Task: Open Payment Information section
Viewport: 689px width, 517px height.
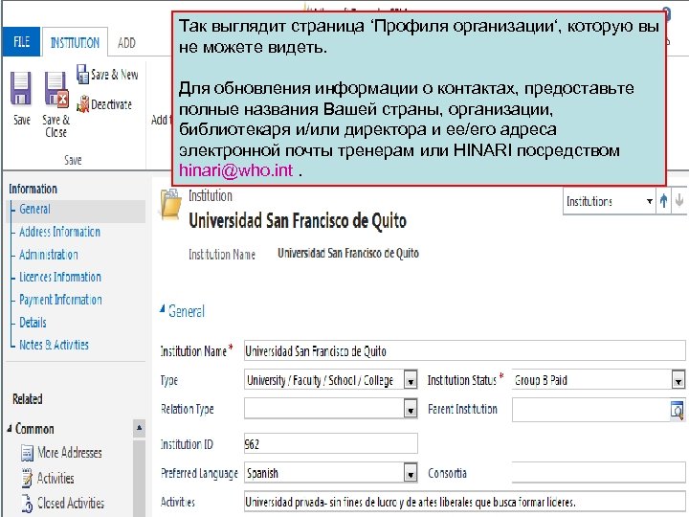Action: coord(60,300)
